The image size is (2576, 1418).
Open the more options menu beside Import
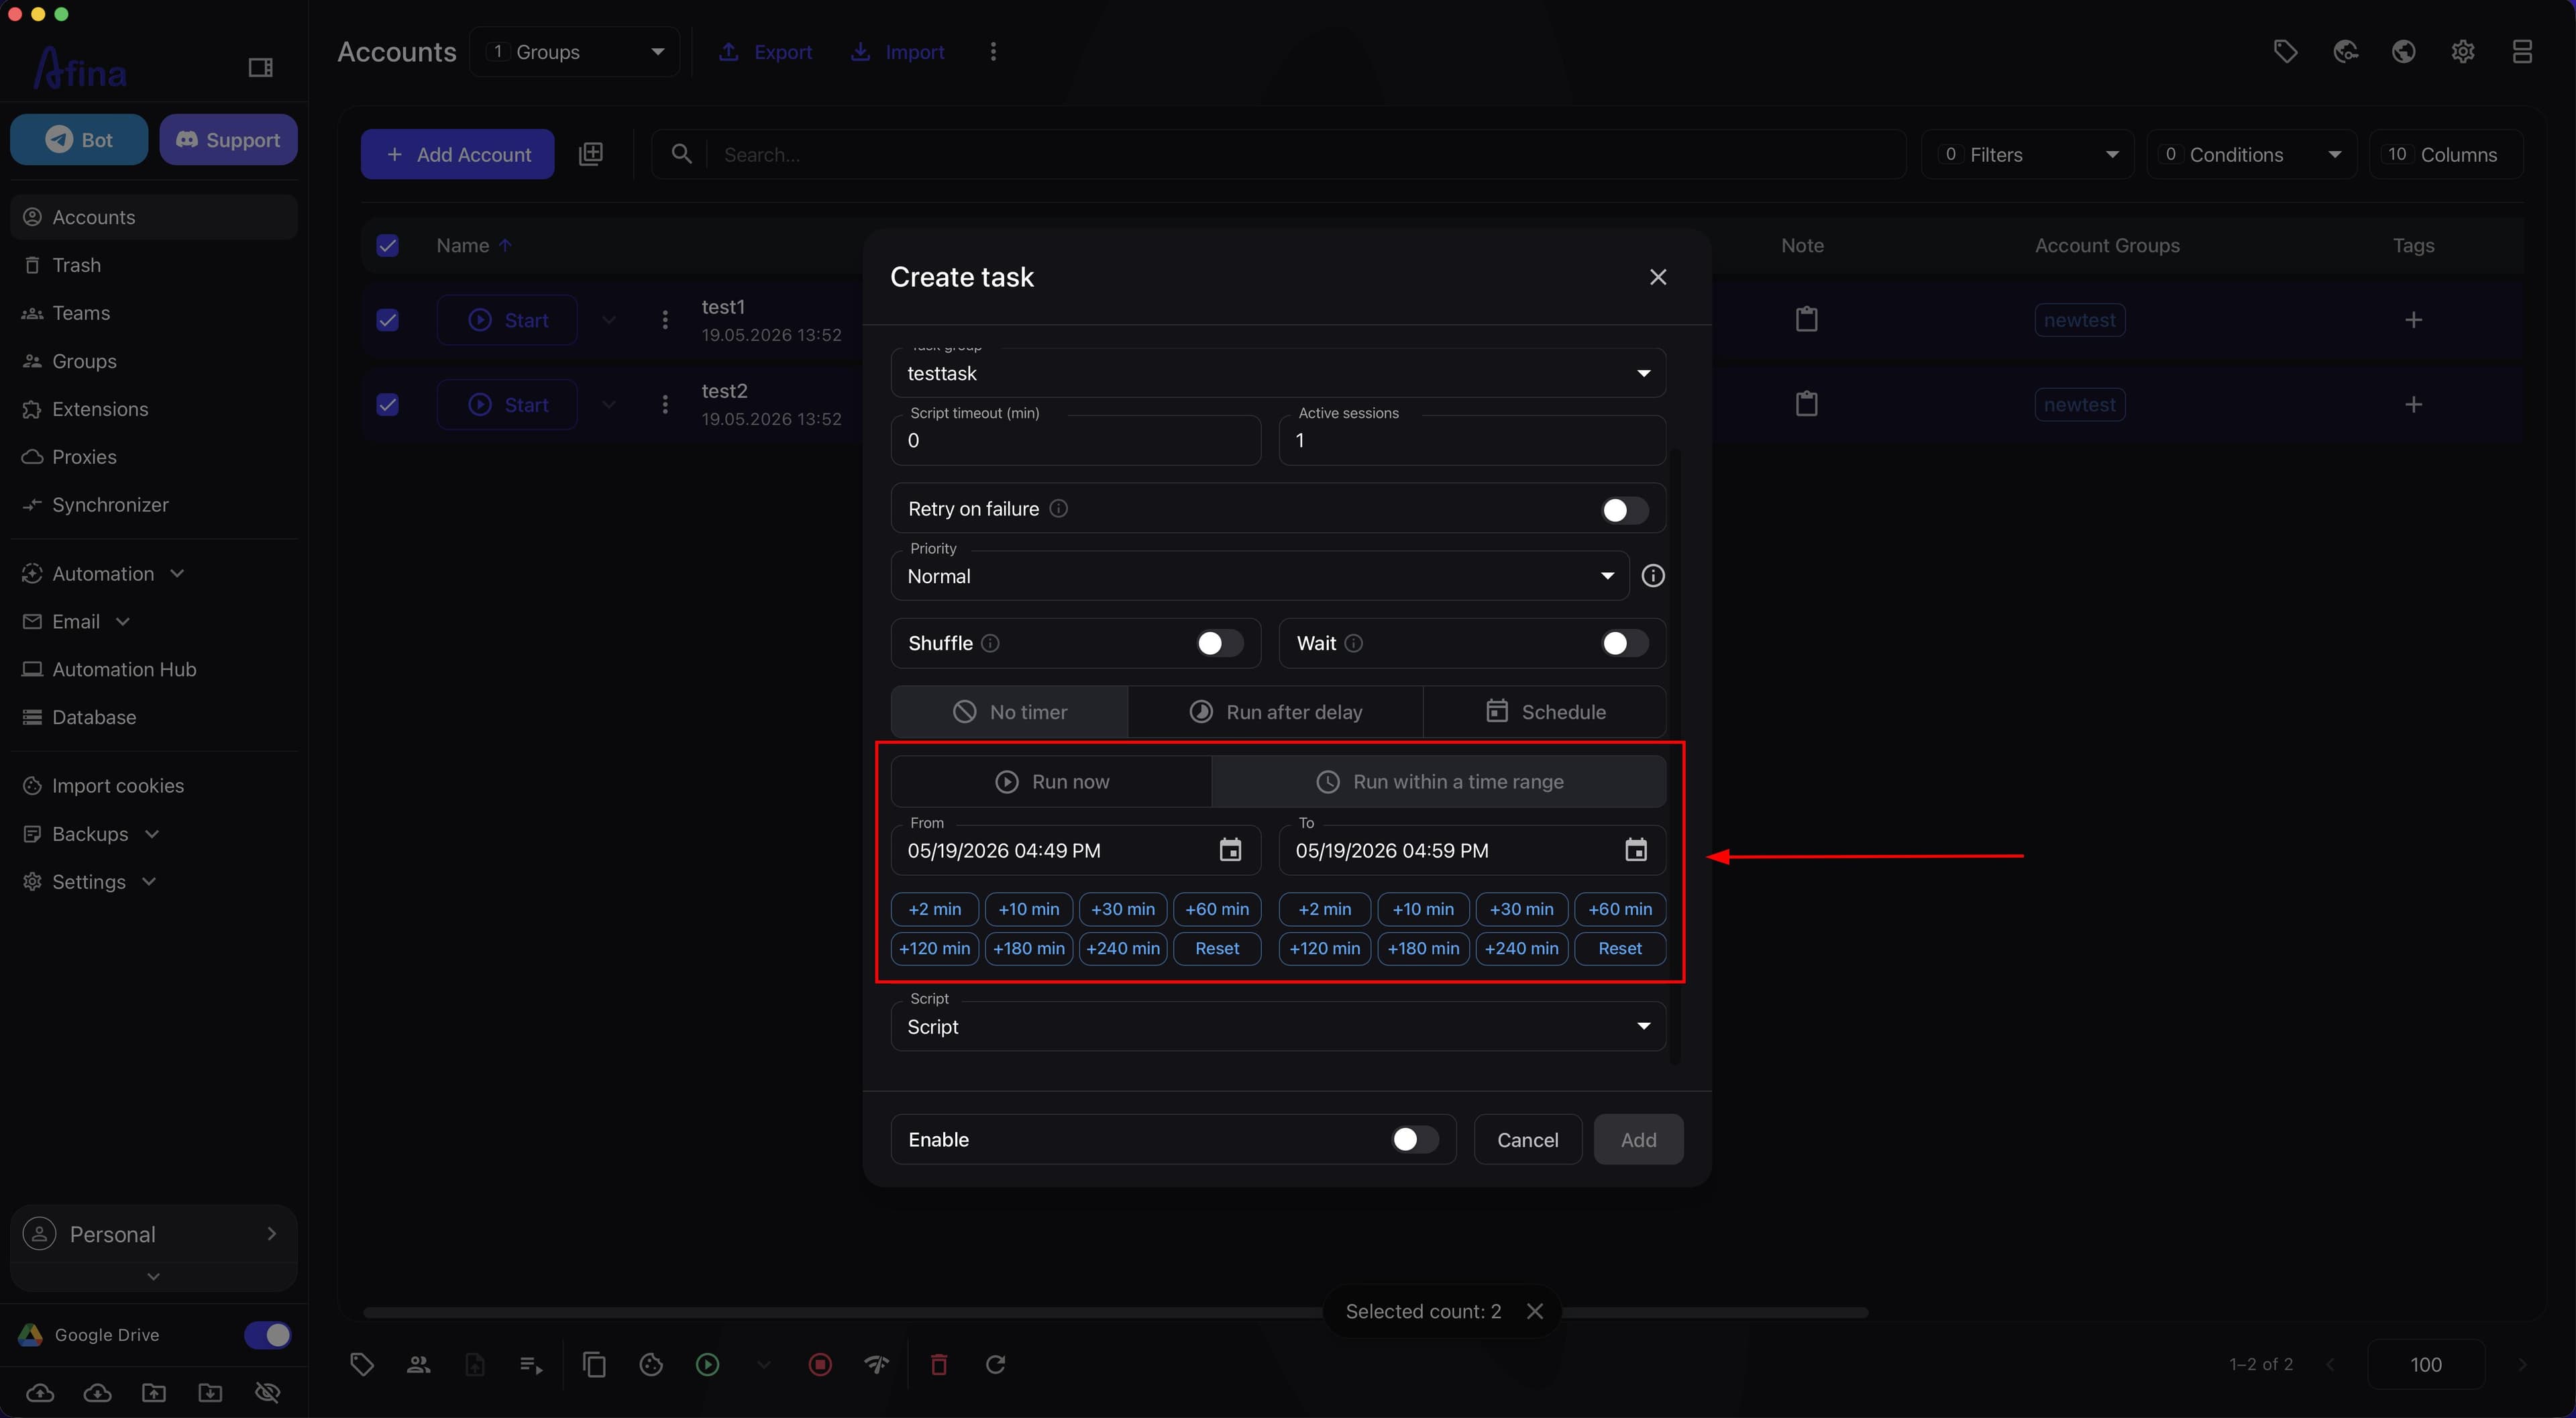click(993, 51)
